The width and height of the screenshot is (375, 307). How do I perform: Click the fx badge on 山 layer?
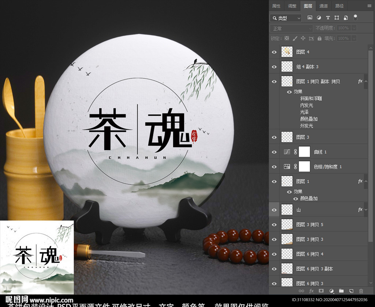[360, 210]
